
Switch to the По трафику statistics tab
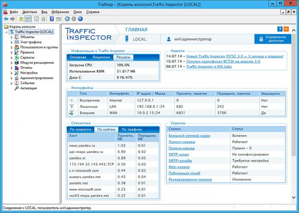132,129
